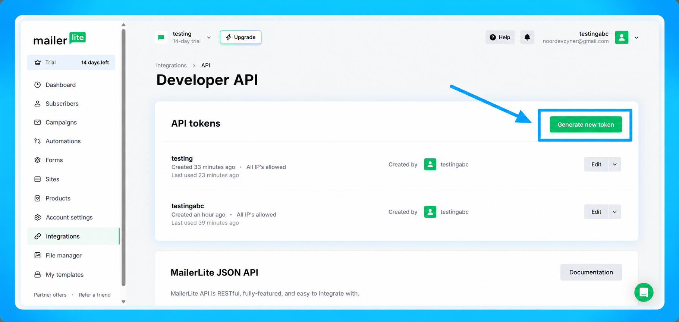Click Generate new token button
Screen dimensions: 679x322
[x=586, y=124]
